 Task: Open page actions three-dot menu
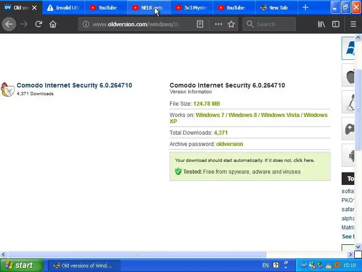(x=218, y=24)
